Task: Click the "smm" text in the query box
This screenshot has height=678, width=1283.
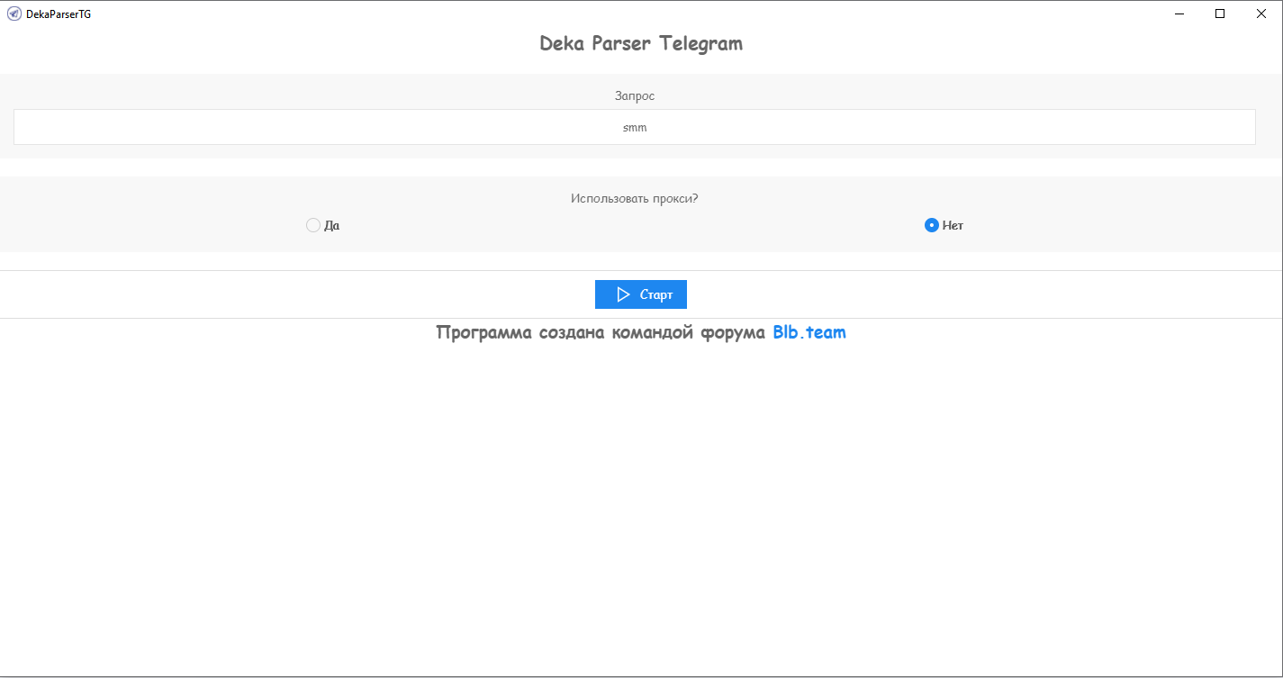Action: (x=635, y=128)
